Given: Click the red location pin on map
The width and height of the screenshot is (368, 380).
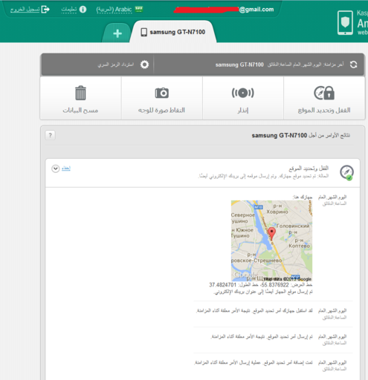Looking at the screenshot, I should point(272,234).
